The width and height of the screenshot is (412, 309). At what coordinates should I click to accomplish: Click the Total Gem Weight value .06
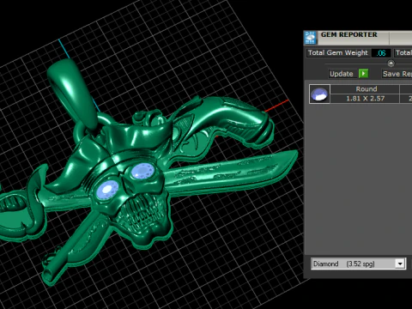[x=381, y=53]
